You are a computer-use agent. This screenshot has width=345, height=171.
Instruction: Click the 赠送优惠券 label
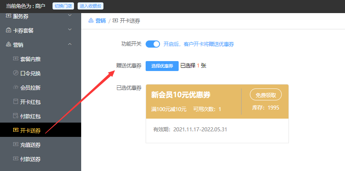click(129, 65)
